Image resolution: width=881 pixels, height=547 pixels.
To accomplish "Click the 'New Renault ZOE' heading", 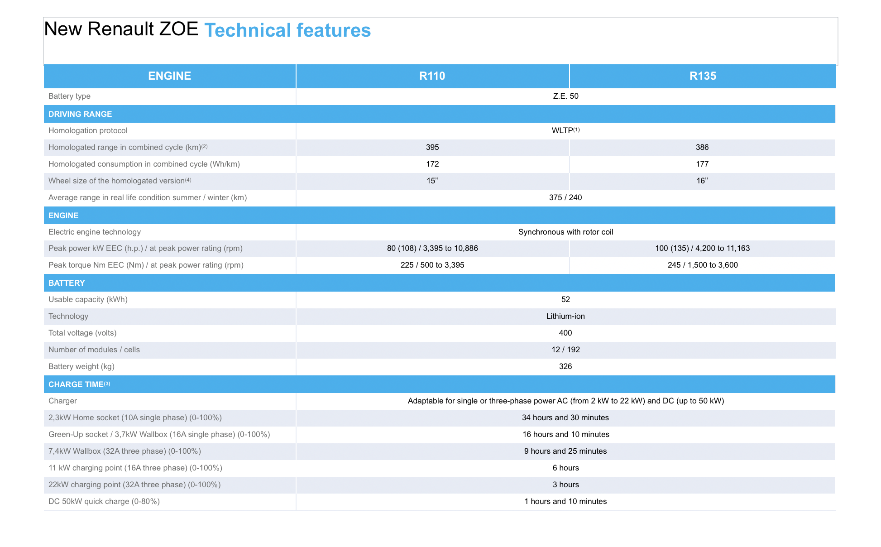I will 121,29.
